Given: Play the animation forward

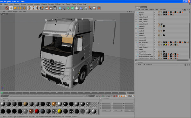Looking at the screenshot, I should pos(104,96).
